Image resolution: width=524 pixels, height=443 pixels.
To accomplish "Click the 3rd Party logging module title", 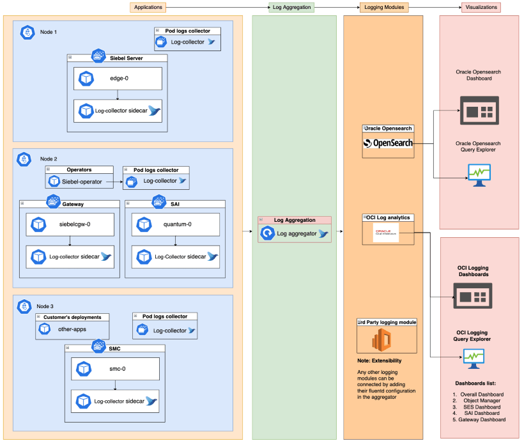I will [x=387, y=322].
